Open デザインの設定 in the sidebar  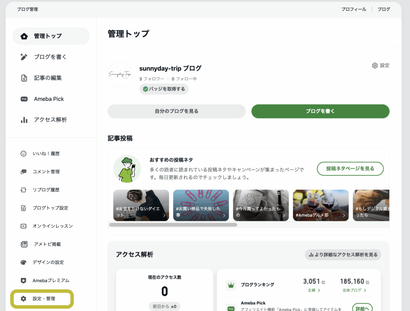coord(48,263)
